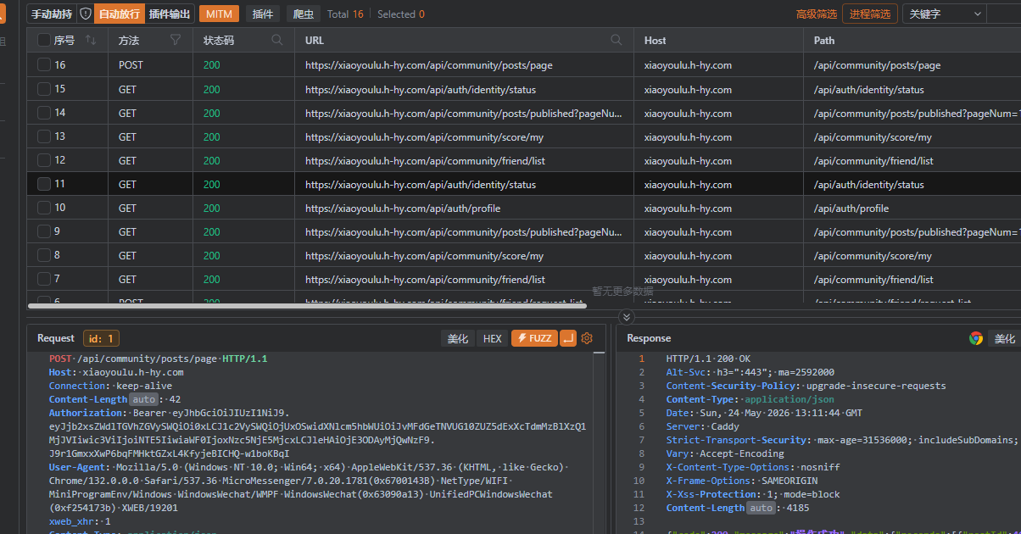Select the 插件 source filter

tap(263, 14)
